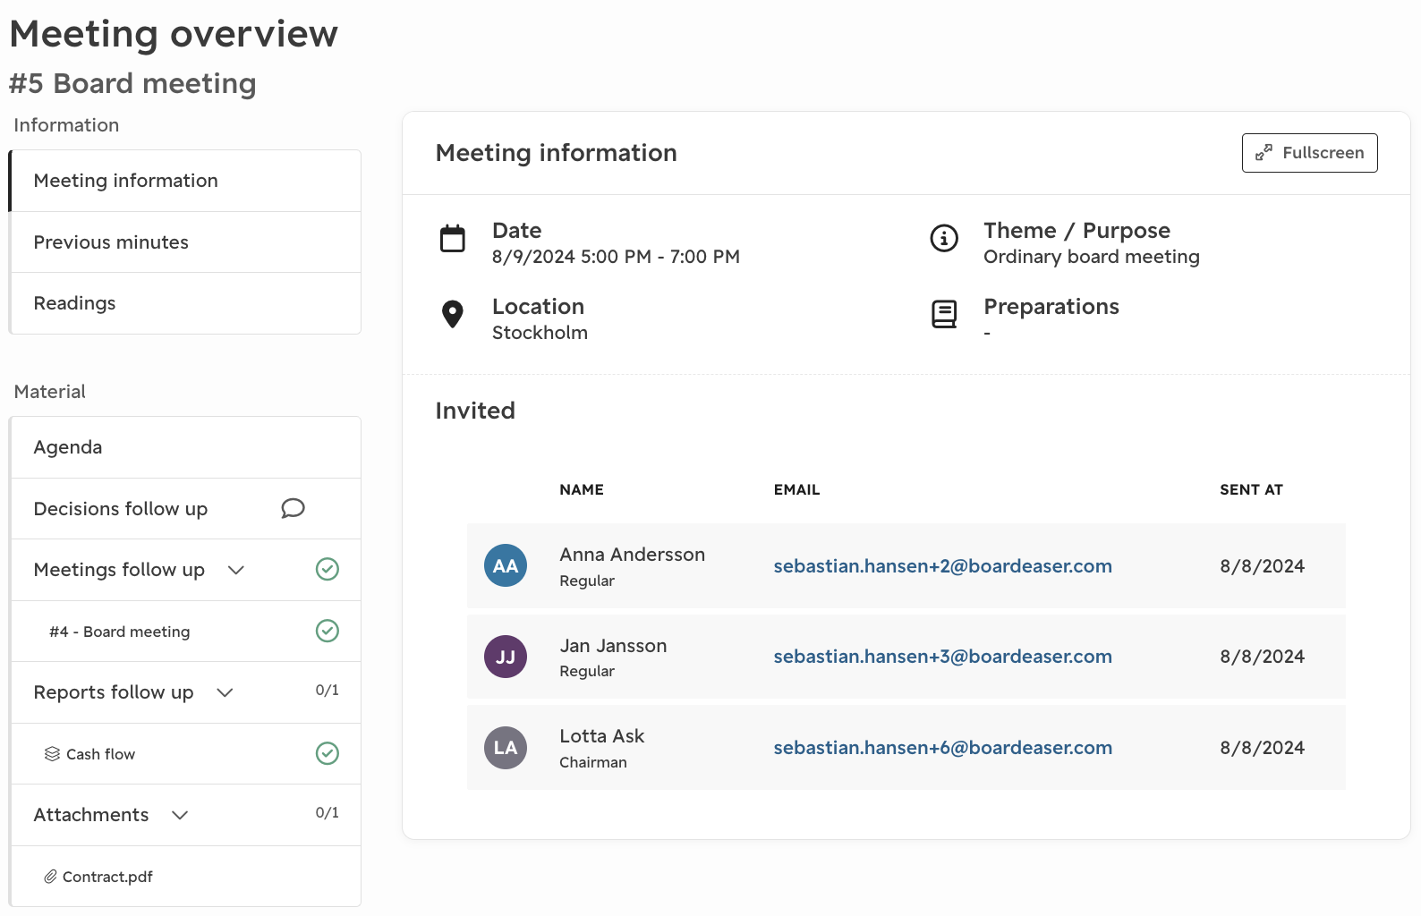Viewport: 1421px width, 916px height.
Task: Click the LA avatar for Lotta Ask
Action: (x=506, y=748)
